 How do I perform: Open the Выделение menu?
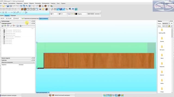(19, 3)
